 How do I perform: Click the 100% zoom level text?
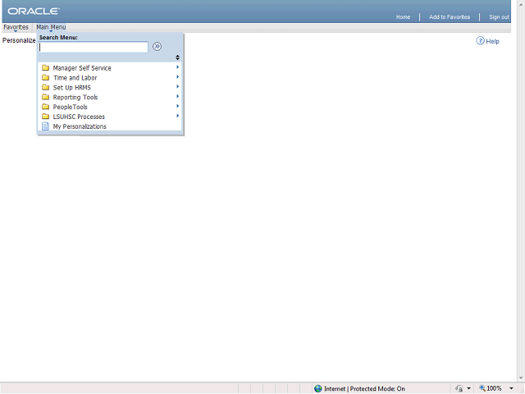click(x=494, y=388)
